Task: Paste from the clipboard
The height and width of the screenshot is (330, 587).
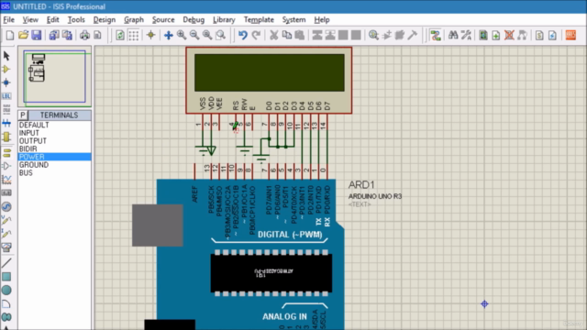Action: [300, 35]
